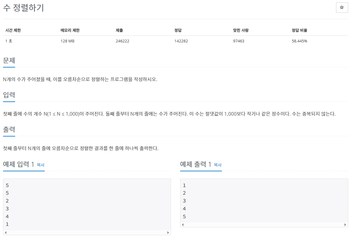The image size is (353, 237).
Task: Click the accuracy rate 58.445%
Action: point(299,41)
